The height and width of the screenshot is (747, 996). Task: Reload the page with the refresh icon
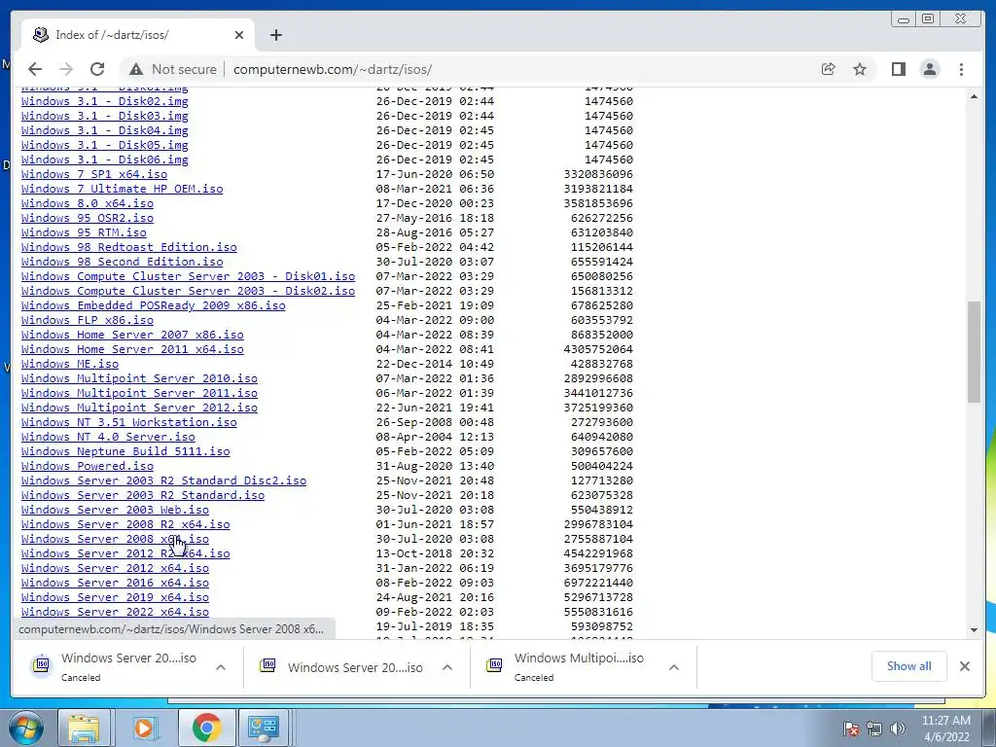pyautogui.click(x=97, y=69)
